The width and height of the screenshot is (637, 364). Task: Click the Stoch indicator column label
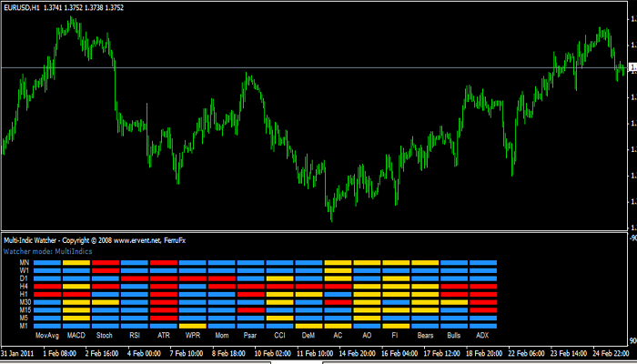(105, 336)
